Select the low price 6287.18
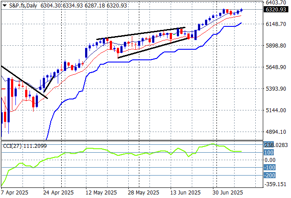This screenshot has width=291, height=198. (x=95, y=6)
